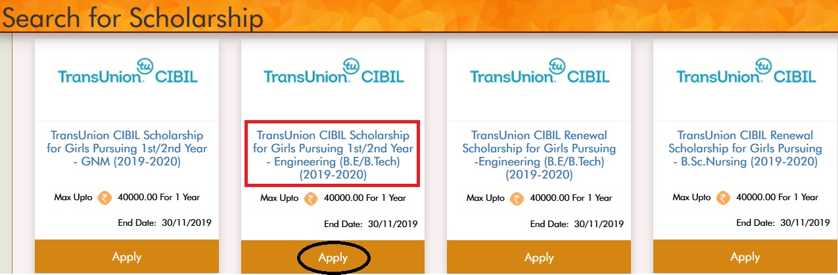Click the TransUnion CIBIL logo on the B.Sc.Nursing card
Viewport: 838px width, 275px height.
pos(746,74)
